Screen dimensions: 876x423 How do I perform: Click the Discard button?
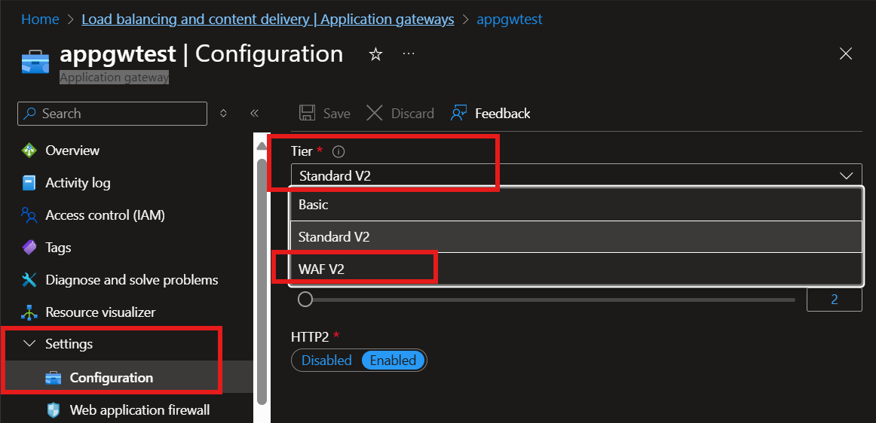(x=400, y=114)
